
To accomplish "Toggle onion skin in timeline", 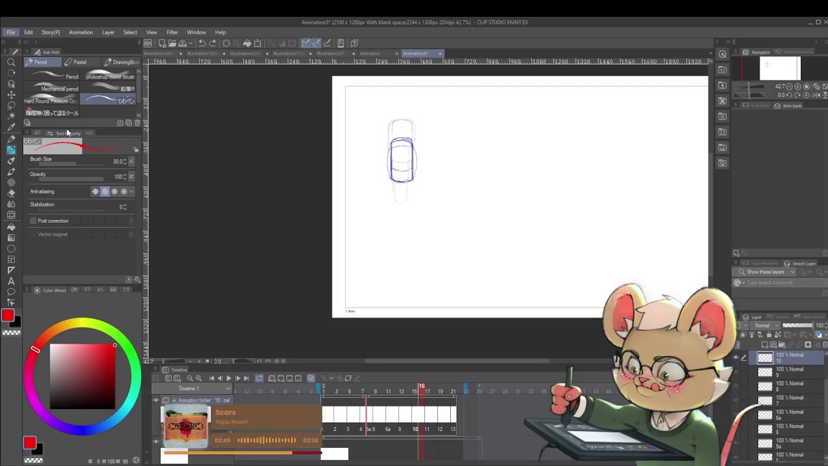I will click(310, 378).
